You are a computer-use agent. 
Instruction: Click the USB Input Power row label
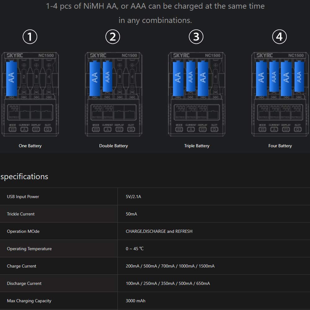[x=23, y=197]
